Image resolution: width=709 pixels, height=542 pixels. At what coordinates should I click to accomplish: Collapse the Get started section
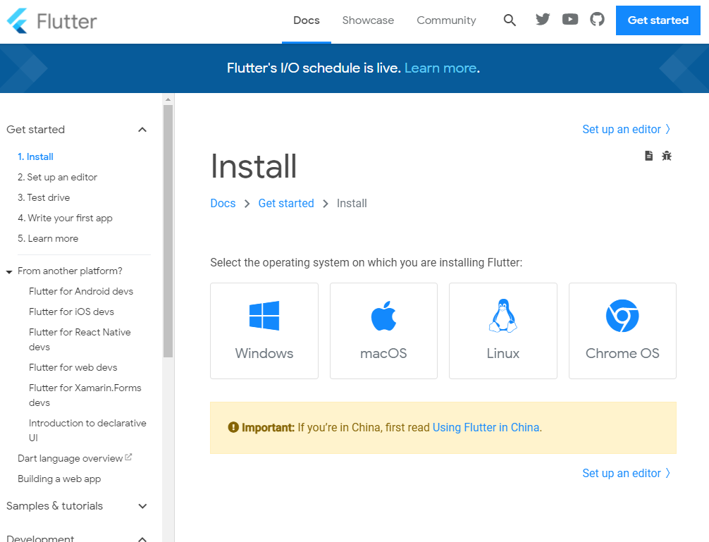(142, 130)
